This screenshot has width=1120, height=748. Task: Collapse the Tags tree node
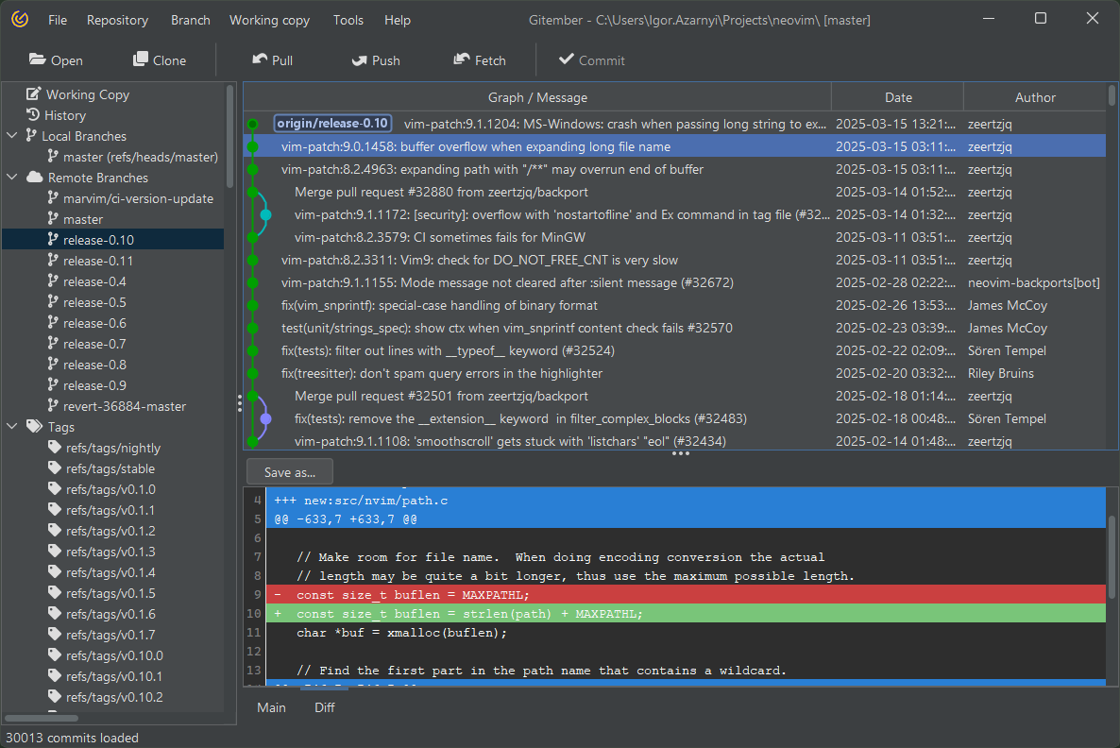pos(12,427)
